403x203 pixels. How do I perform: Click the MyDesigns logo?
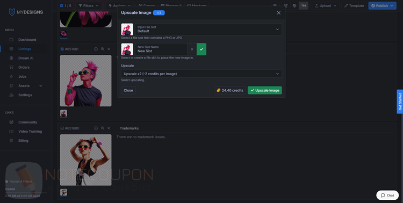click(26, 12)
